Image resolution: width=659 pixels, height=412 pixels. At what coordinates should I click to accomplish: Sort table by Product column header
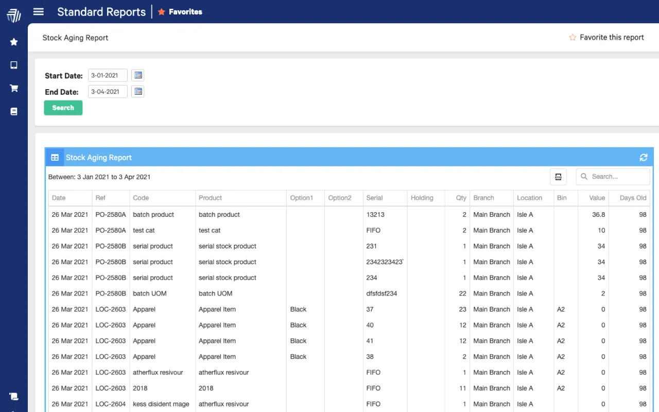(210, 198)
